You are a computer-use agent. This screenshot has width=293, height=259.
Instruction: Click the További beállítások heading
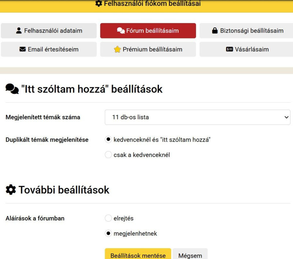click(x=64, y=190)
